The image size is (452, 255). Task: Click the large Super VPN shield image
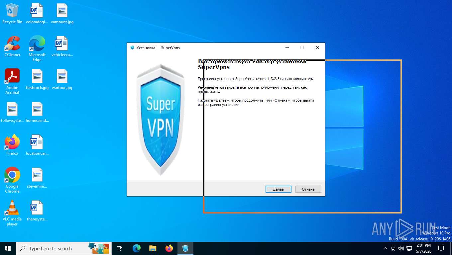coord(161,120)
